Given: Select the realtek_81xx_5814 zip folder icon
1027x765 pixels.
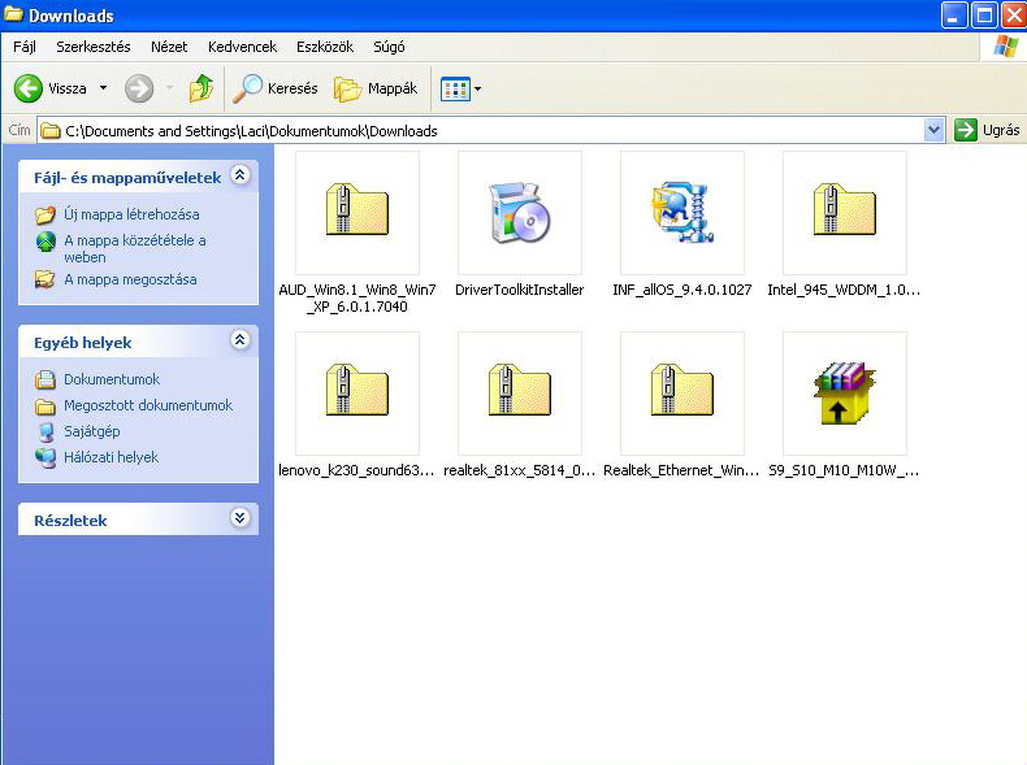Looking at the screenshot, I should (520, 391).
